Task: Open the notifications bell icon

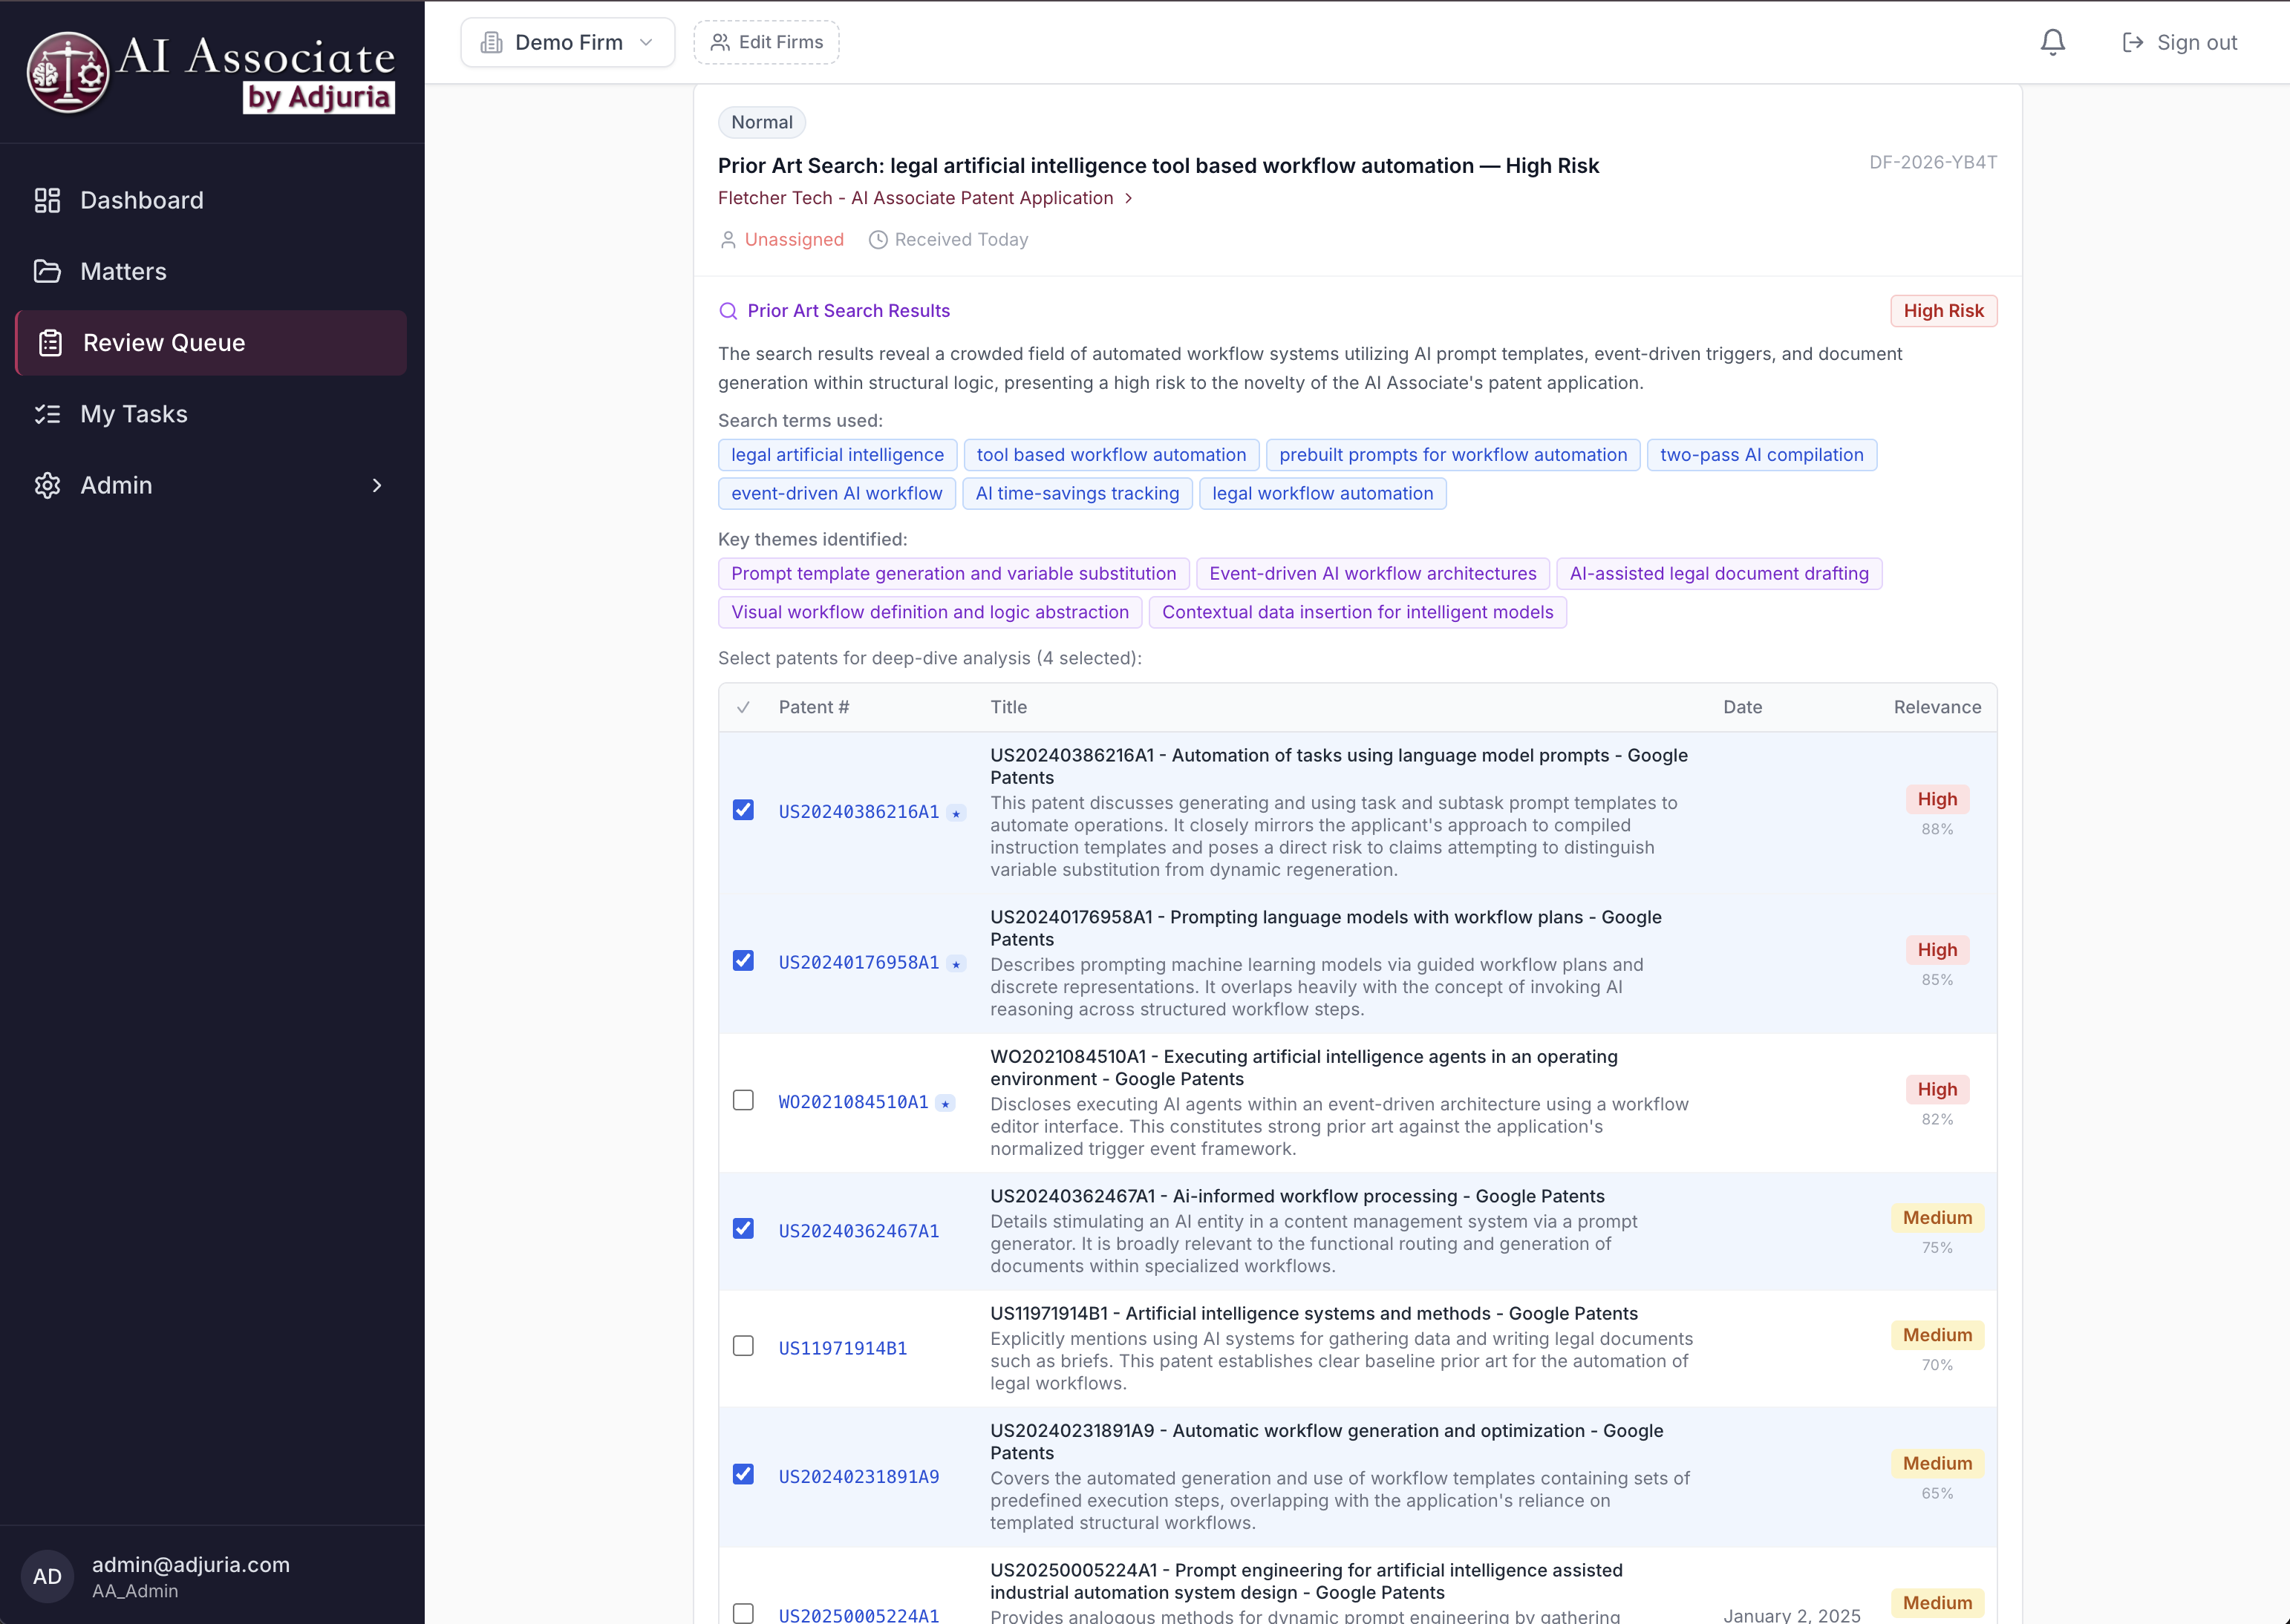Action: pos(2052,42)
